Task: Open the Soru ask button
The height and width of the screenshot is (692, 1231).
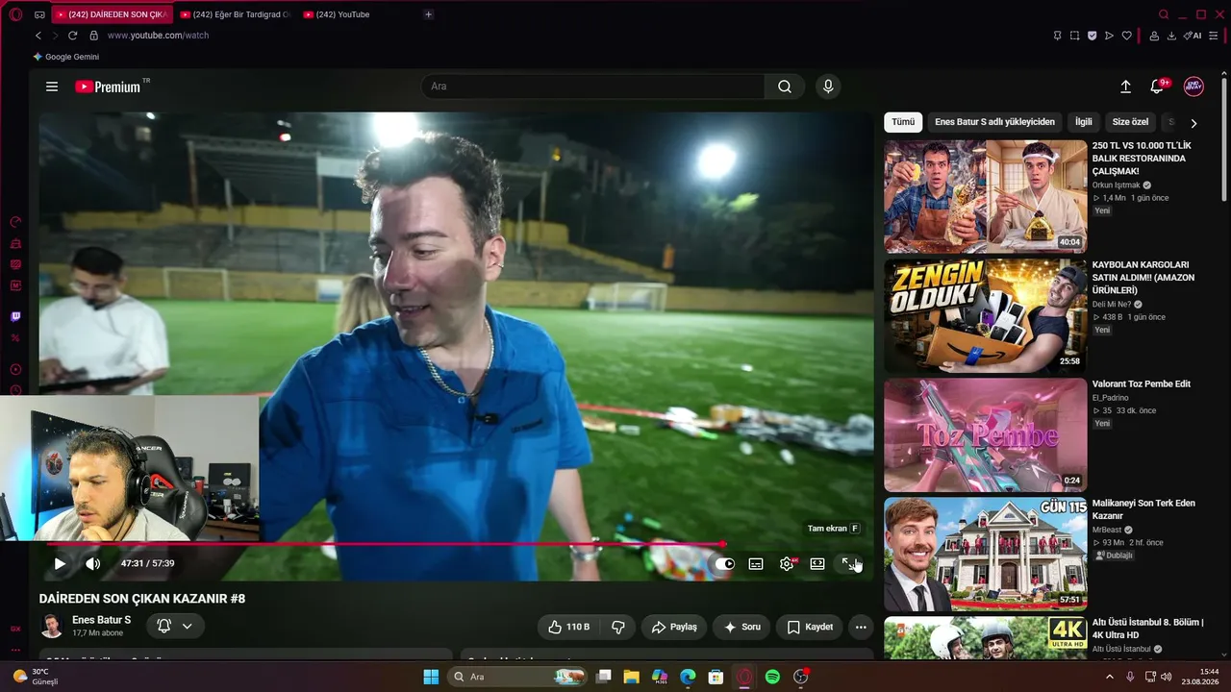Action: click(x=741, y=627)
